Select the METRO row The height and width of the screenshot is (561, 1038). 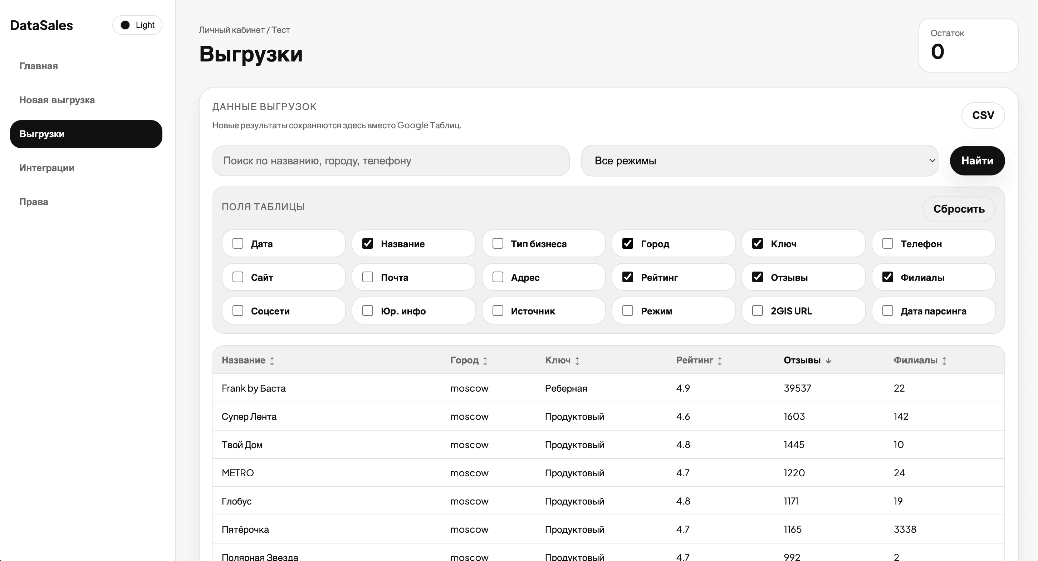pos(608,472)
